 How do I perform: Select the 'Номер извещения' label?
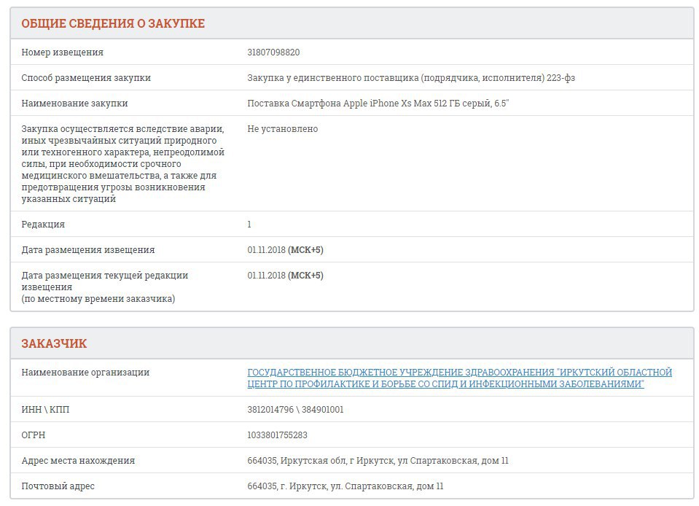tap(62, 52)
